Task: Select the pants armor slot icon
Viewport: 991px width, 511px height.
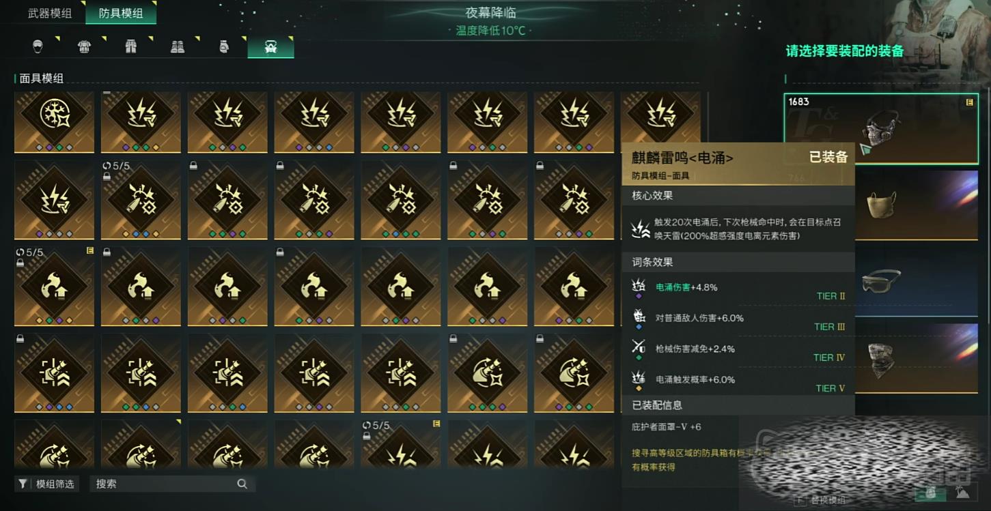Action: (x=131, y=46)
